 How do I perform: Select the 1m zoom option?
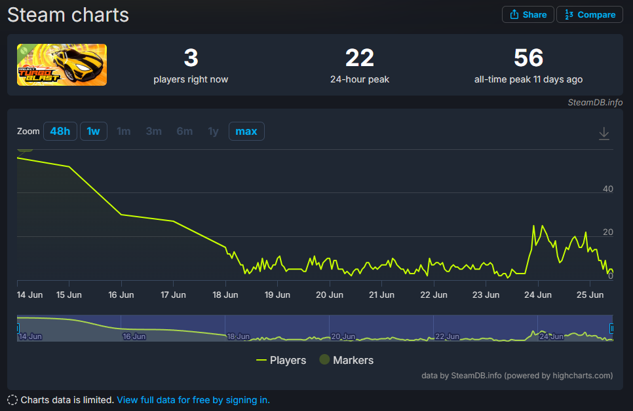pos(124,131)
